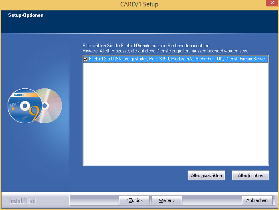This screenshot has height=210, width=279.
Task: Go back with the Zurück button
Action: tap(134, 200)
